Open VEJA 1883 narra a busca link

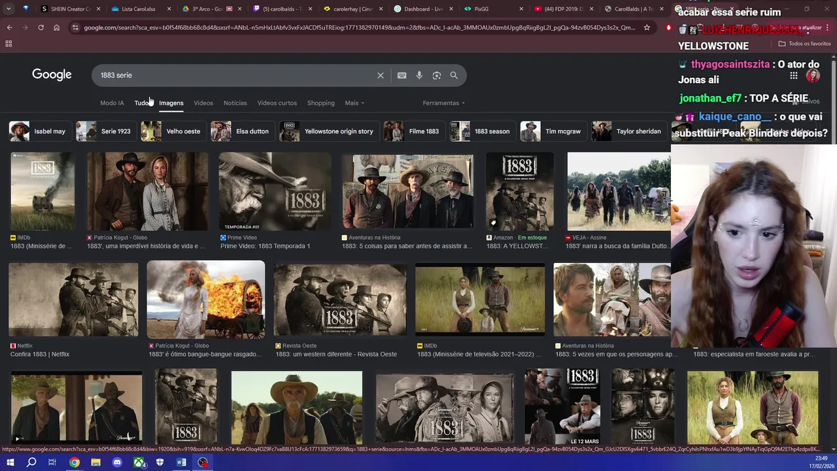click(x=617, y=247)
